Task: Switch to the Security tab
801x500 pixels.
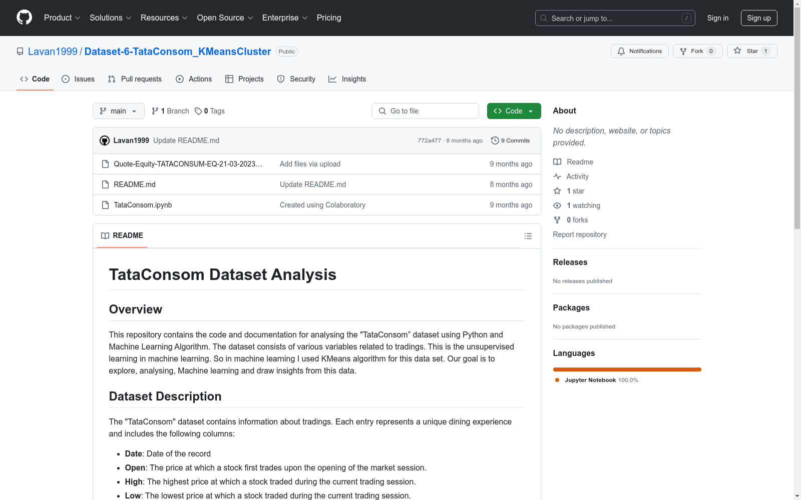Action: [x=296, y=79]
